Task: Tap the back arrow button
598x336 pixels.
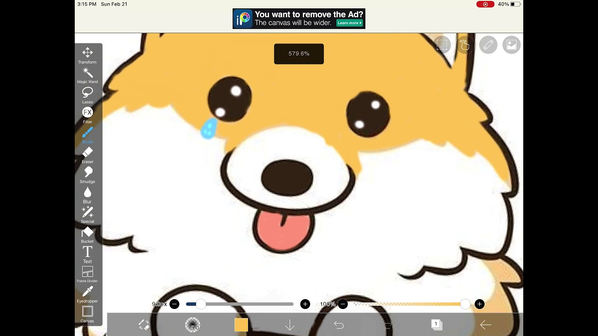Action: tap(485, 325)
